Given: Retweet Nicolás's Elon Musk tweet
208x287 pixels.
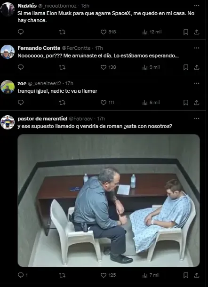Looking at the screenshot, I should (62, 32).
